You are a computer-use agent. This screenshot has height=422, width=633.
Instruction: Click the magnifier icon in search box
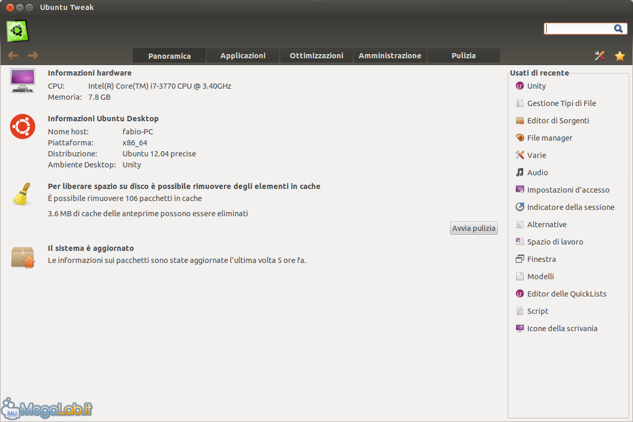[618, 28]
